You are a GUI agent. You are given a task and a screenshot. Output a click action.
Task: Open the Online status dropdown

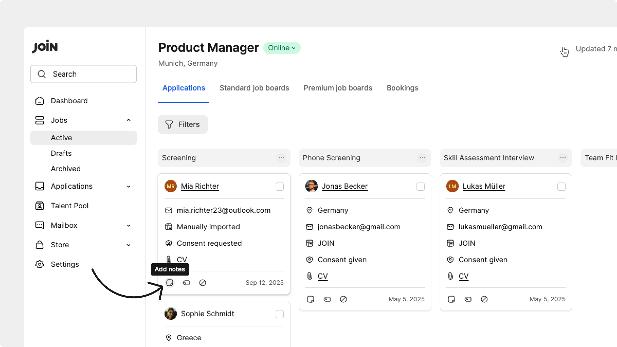pyautogui.click(x=282, y=48)
